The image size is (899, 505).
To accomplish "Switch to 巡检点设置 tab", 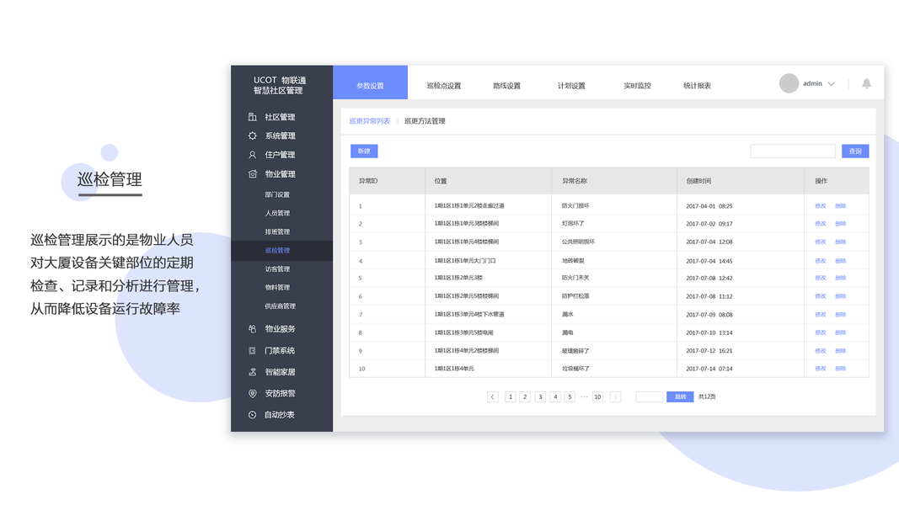I will click(x=444, y=86).
